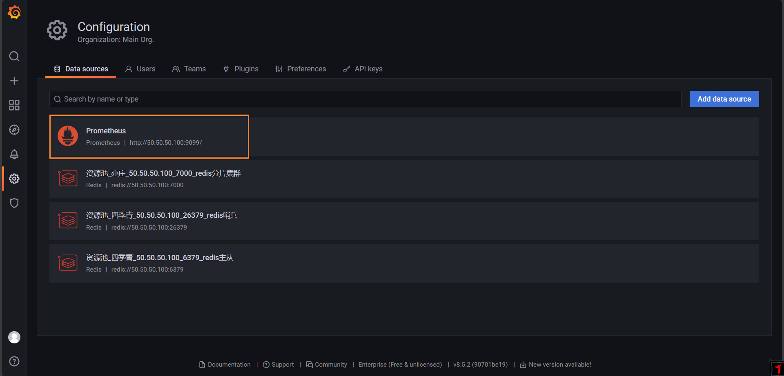
Task: Switch to the Plugins tab
Action: pyautogui.click(x=241, y=69)
